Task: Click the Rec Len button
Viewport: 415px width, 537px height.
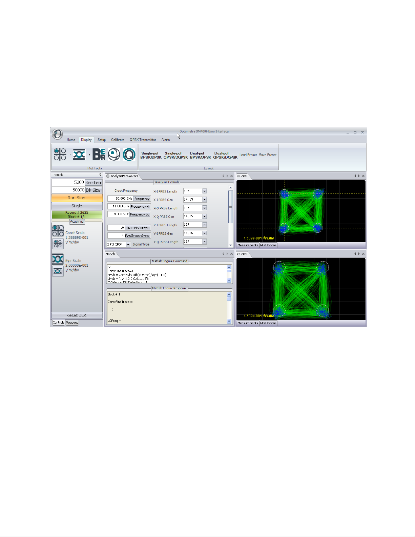Action: [x=93, y=183]
